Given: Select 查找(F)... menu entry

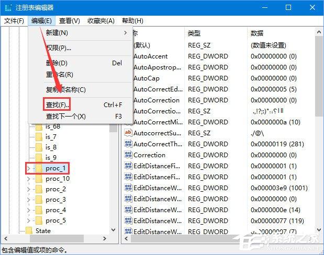Looking at the screenshot, I should [81, 105].
